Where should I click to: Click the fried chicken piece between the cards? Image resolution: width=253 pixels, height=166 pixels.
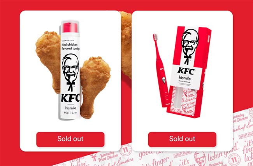[x=126, y=44]
